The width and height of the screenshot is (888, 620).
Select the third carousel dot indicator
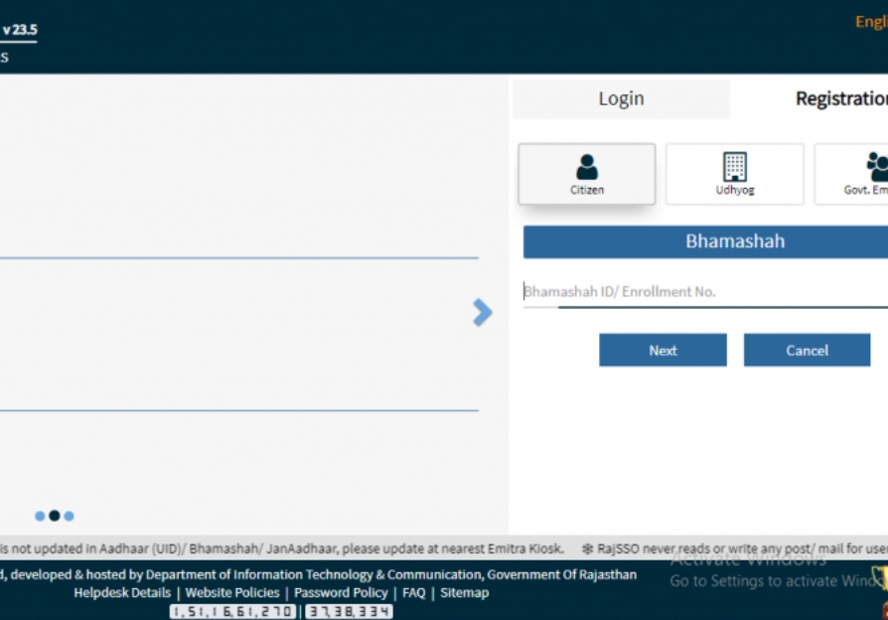70,516
